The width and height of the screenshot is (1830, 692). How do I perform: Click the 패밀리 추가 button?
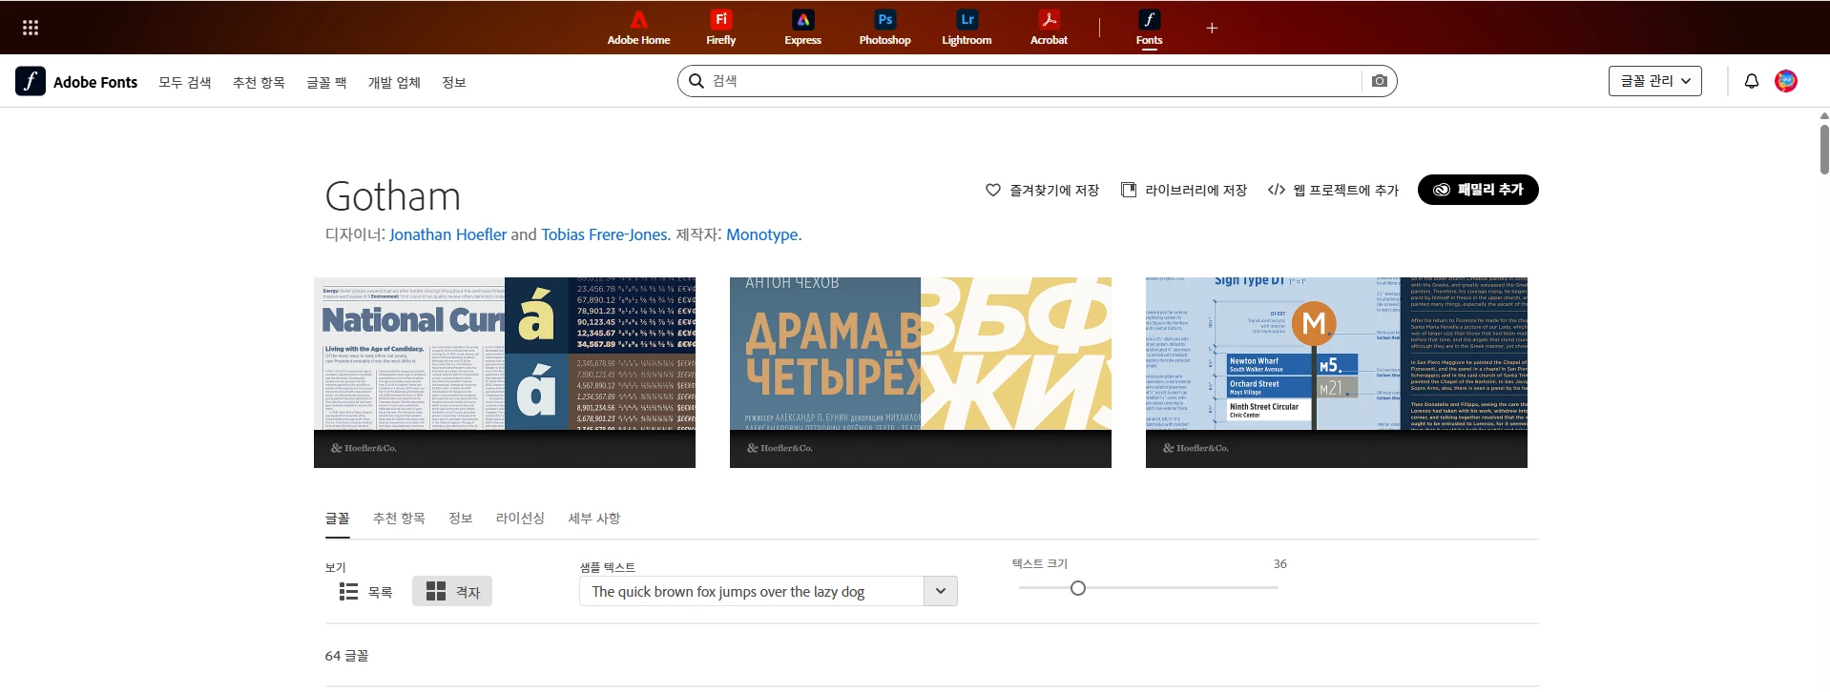pyautogui.click(x=1478, y=190)
